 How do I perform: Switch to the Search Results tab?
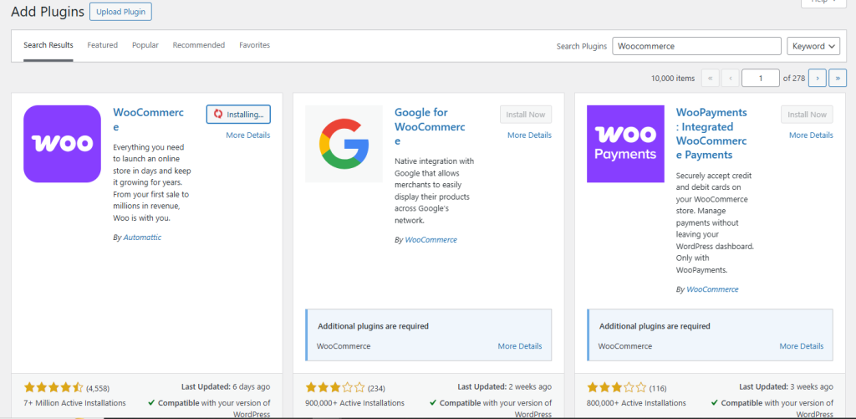pos(48,45)
